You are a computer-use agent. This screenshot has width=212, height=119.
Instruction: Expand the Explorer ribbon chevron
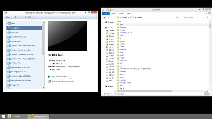click(206, 13)
